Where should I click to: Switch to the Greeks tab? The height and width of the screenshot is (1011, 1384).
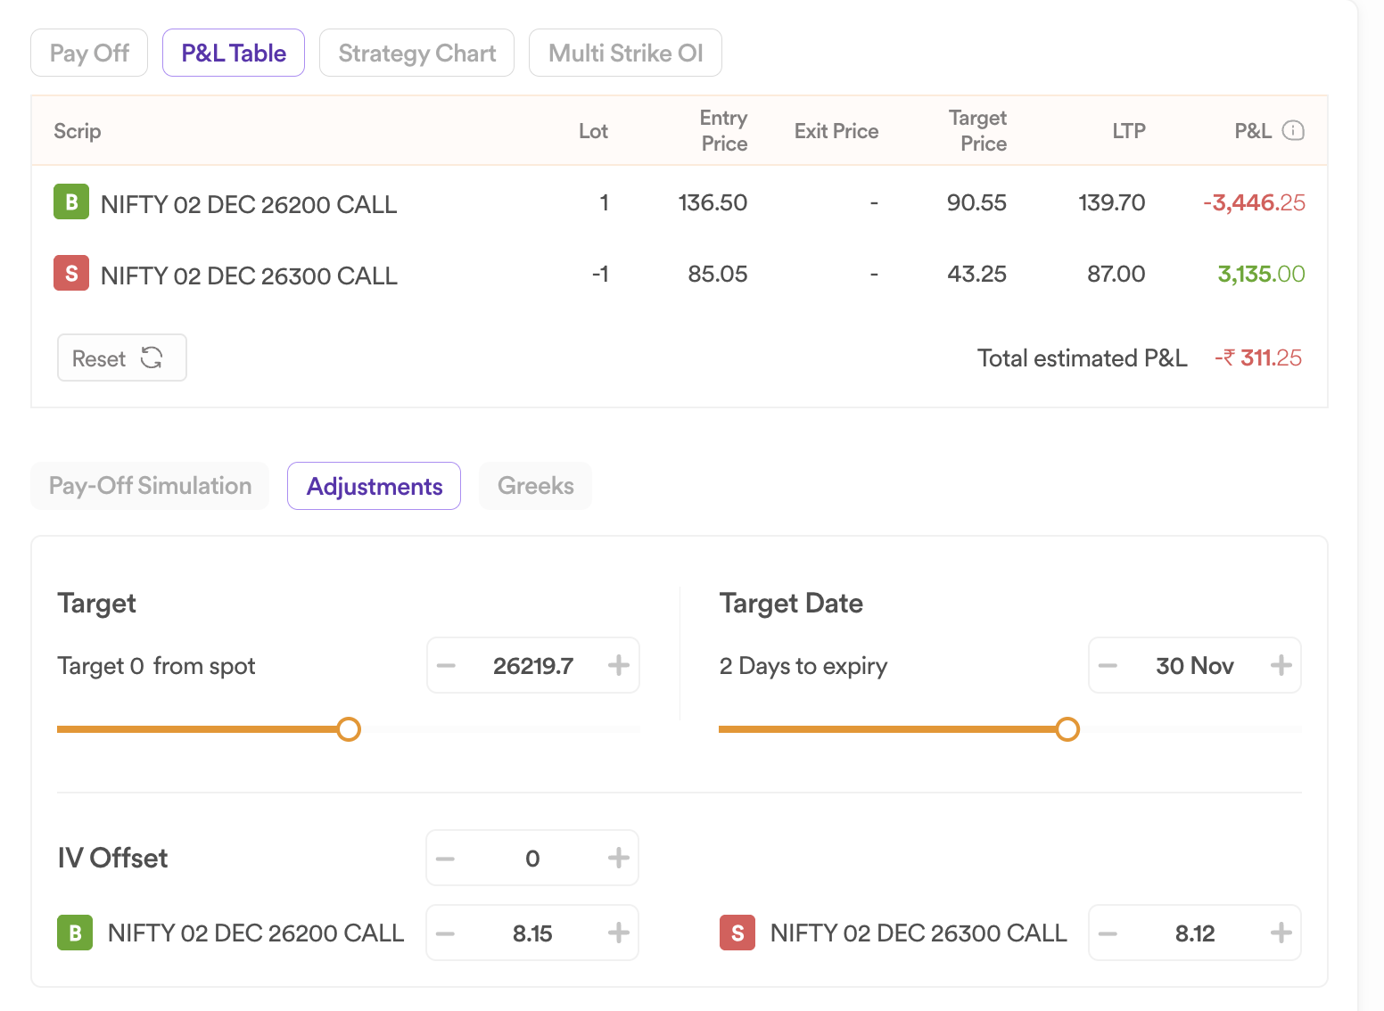pyautogui.click(x=535, y=486)
